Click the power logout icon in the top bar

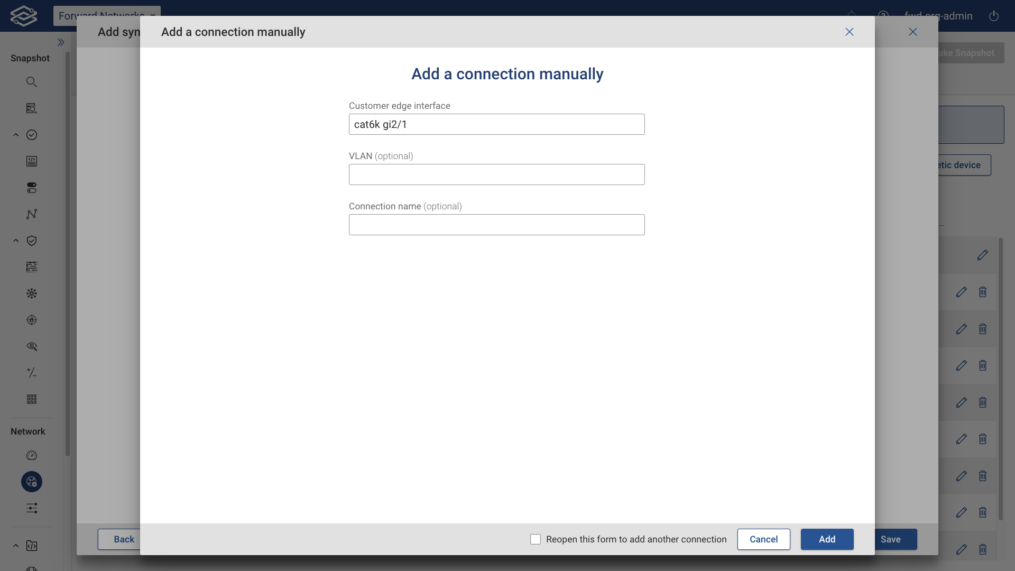994,16
